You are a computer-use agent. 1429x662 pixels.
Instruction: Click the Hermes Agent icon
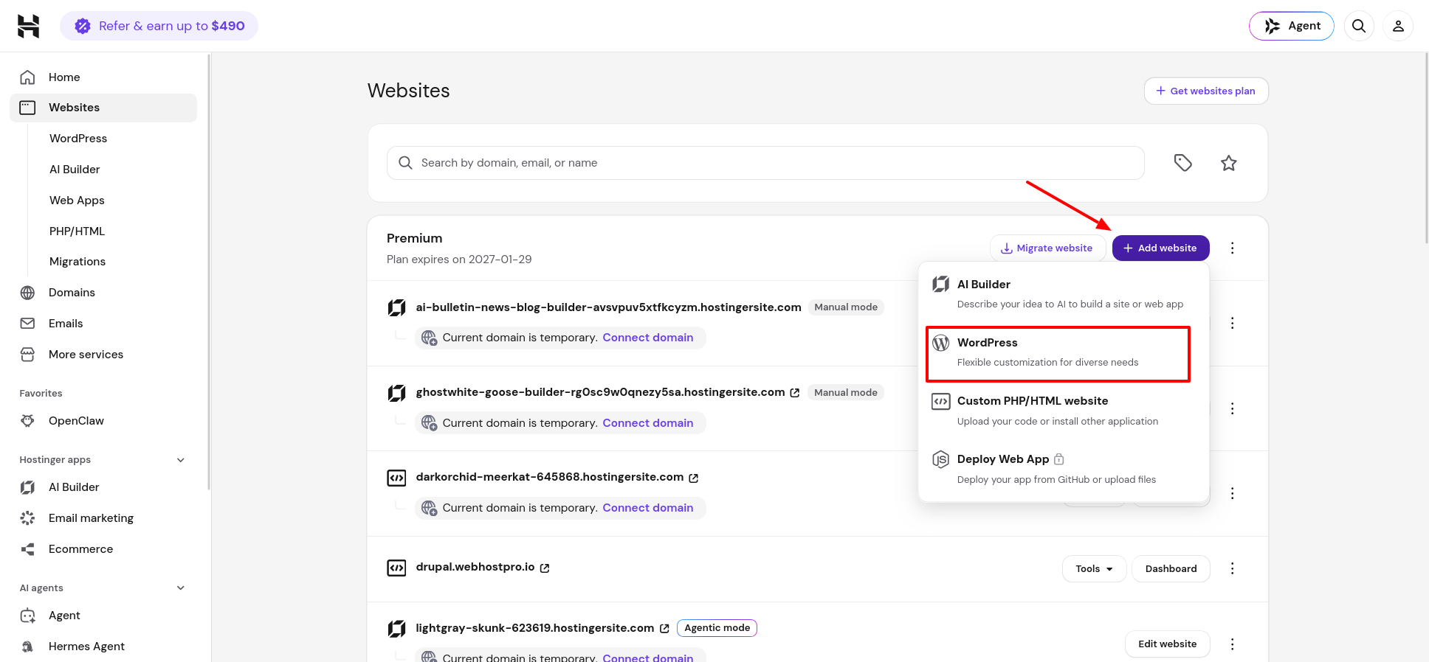pyautogui.click(x=27, y=647)
